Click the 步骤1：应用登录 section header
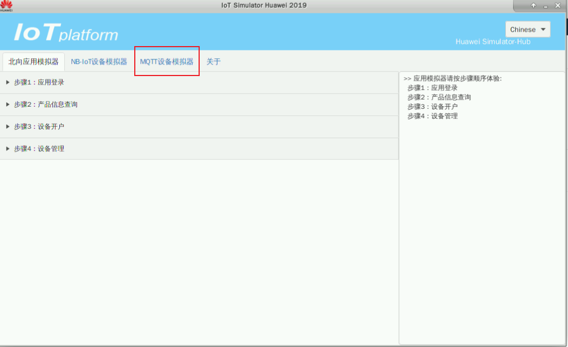This screenshot has width=568, height=347. pyautogui.click(x=199, y=83)
